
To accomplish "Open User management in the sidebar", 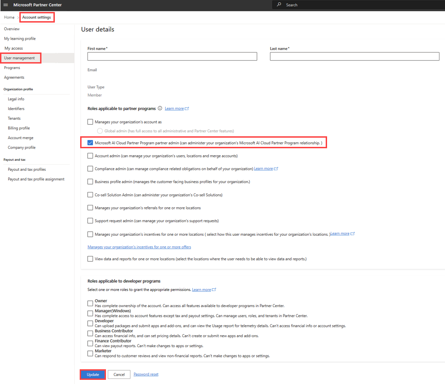I will (21, 58).
